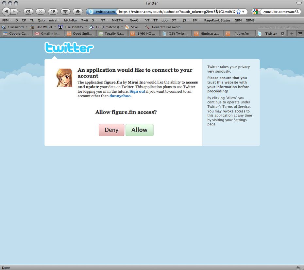Close the Twitter tab with its X

pyautogui.click(x=282, y=34)
